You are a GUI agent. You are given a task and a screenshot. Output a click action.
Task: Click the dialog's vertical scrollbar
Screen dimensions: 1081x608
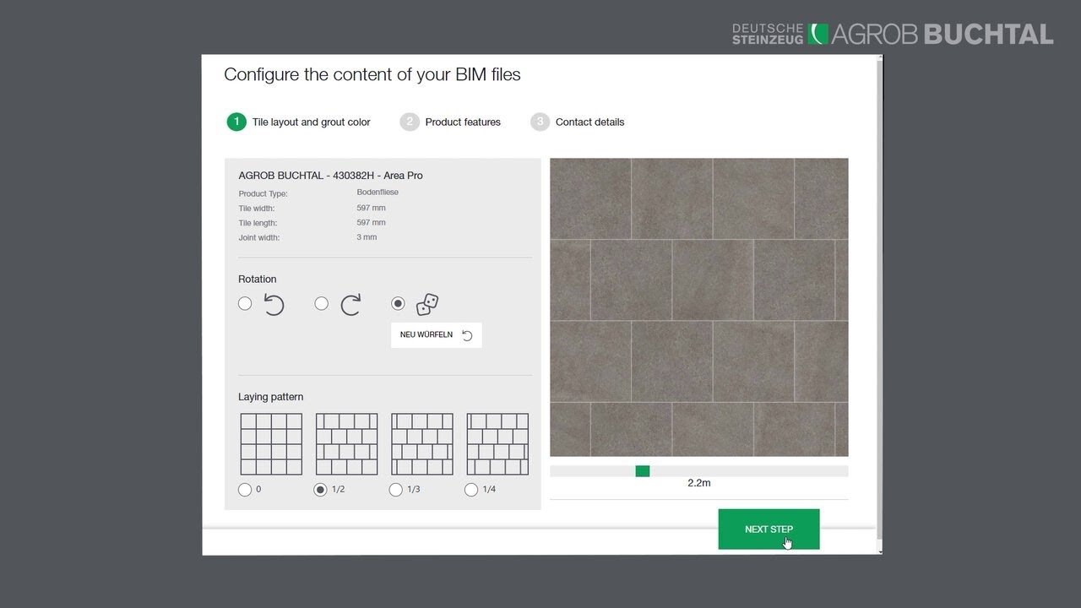coord(880,305)
